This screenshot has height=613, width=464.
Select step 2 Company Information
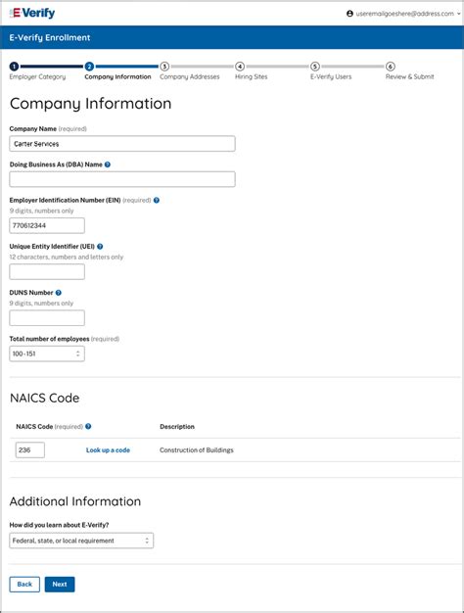pos(117,71)
